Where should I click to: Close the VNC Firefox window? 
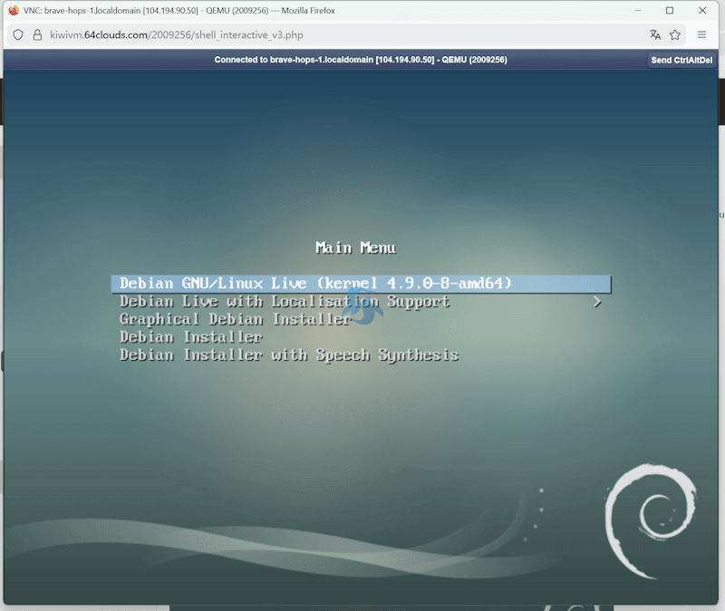pyautogui.click(x=702, y=11)
